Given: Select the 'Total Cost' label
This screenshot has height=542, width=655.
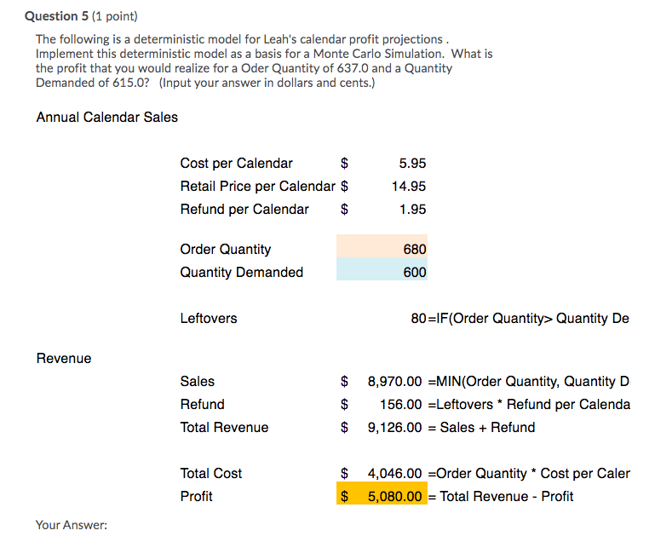Looking at the screenshot, I should click(x=211, y=473).
